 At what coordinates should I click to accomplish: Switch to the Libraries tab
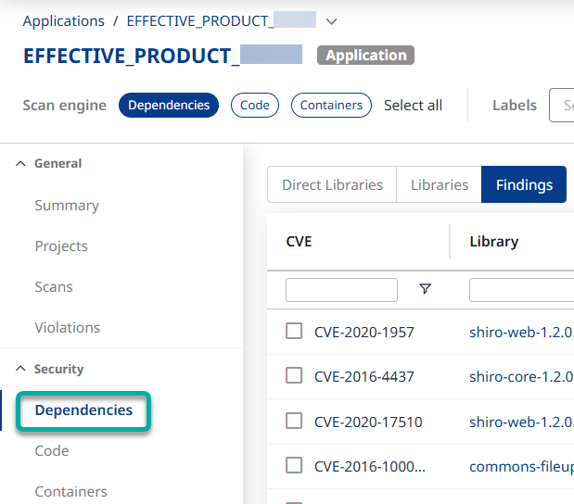pos(439,185)
